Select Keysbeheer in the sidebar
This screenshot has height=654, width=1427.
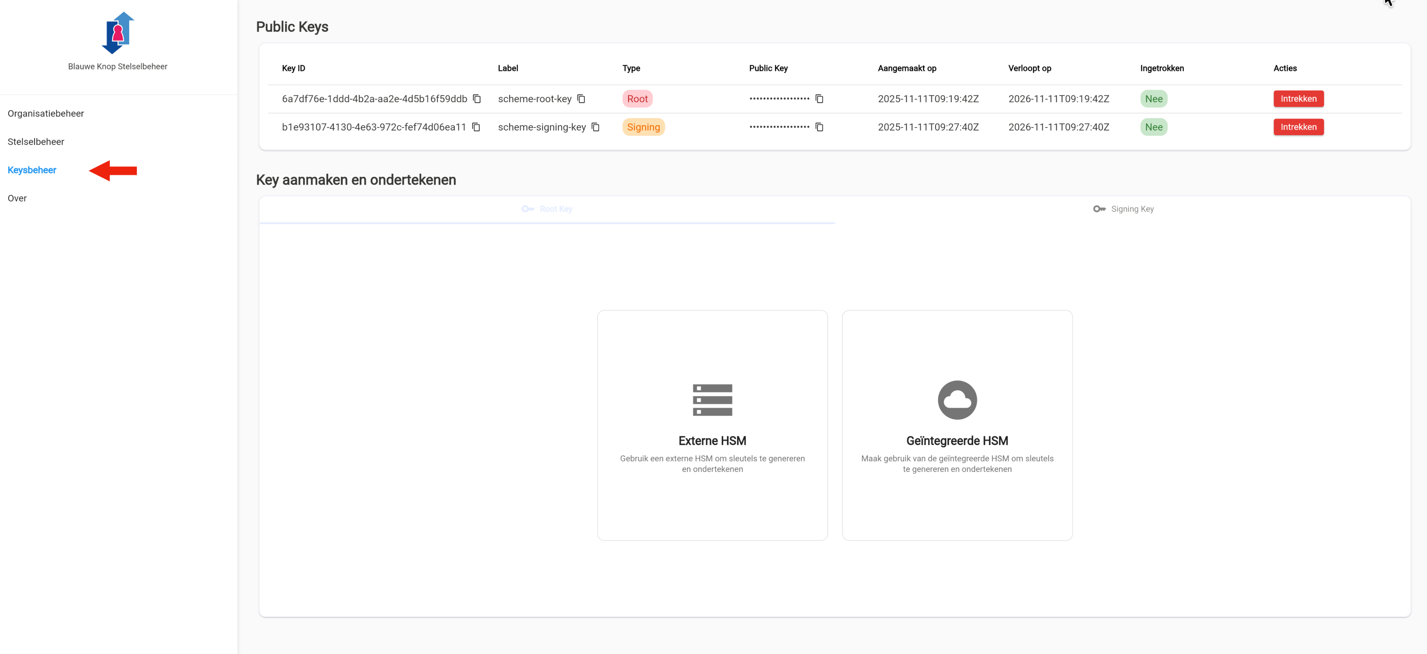(x=31, y=170)
